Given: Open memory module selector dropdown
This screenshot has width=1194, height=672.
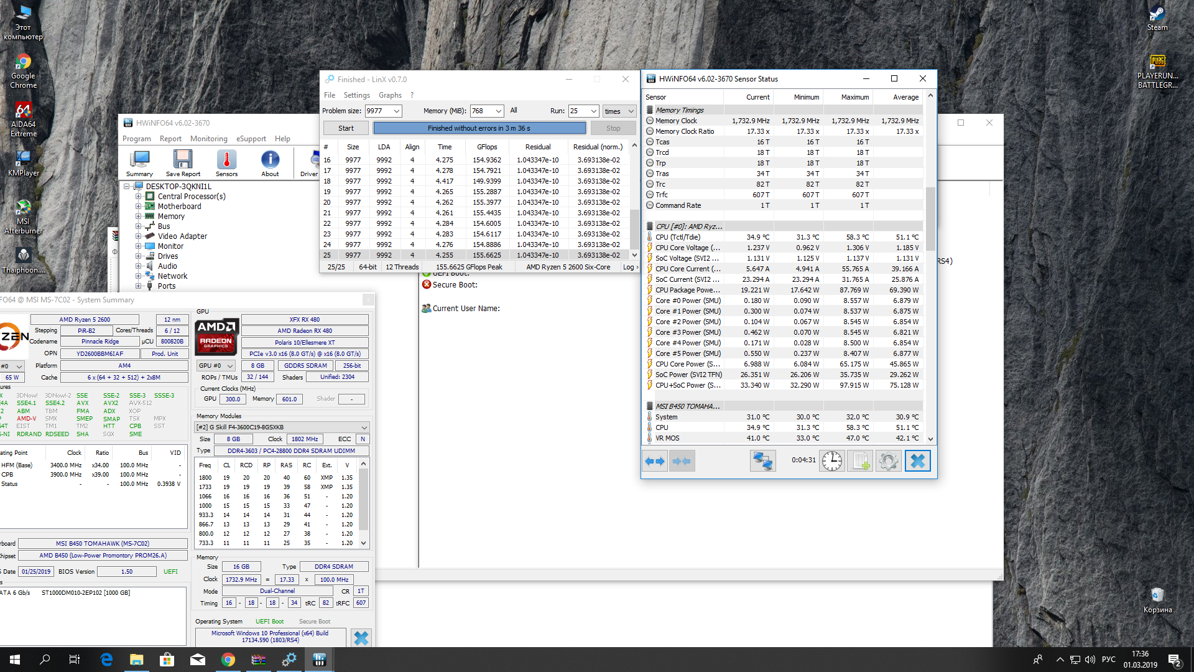Looking at the screenshot, I should (364, 427).
